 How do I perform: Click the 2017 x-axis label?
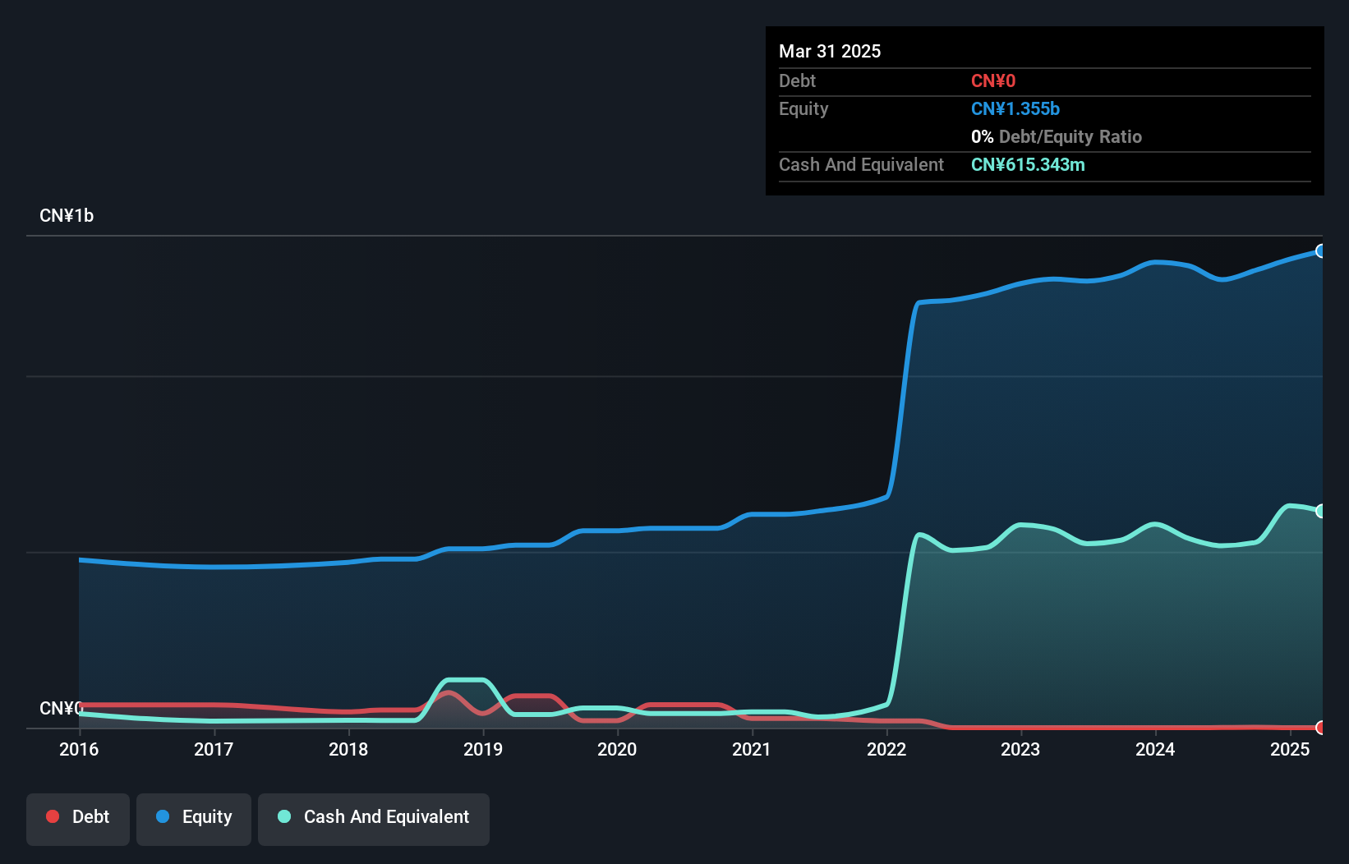click(214, 749)
